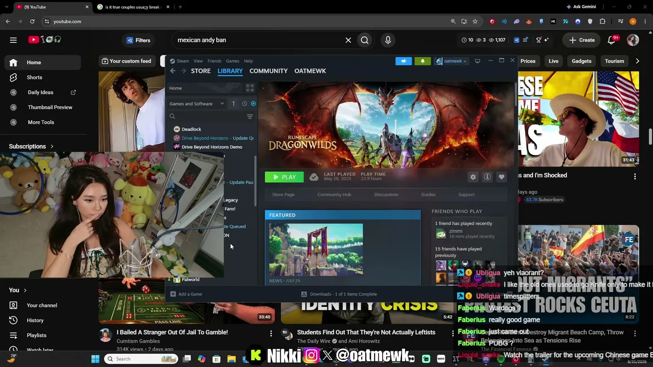Click green PLAY button for Dragonwilds

pyautogui.click(x=284, y=177)
